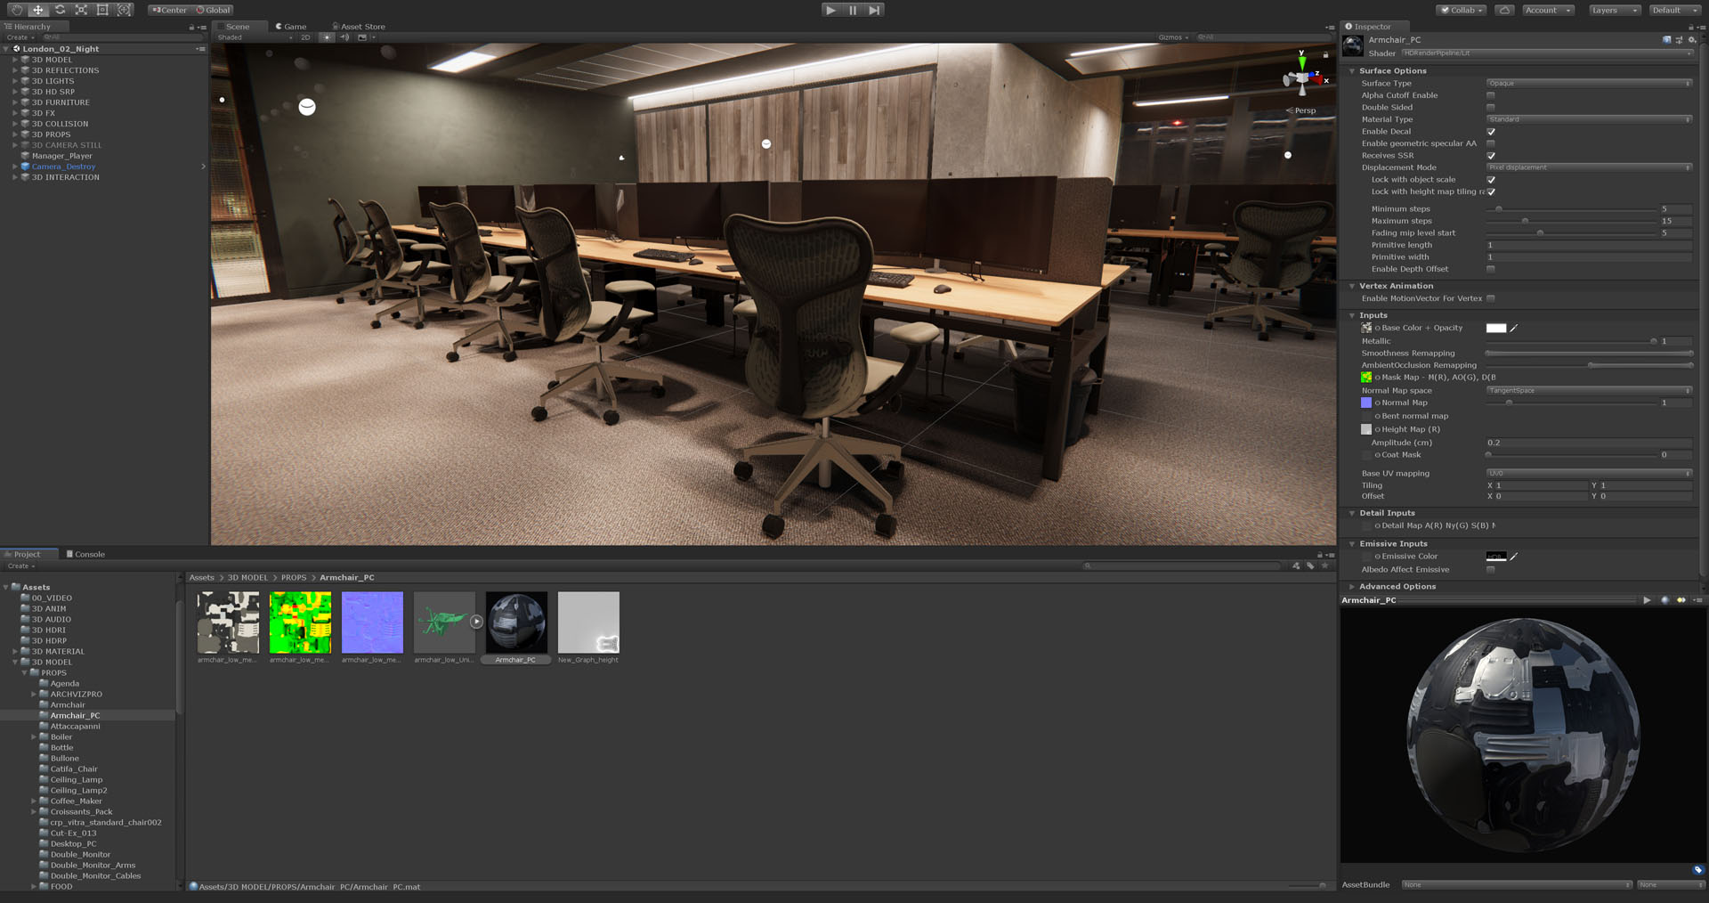The height and width of the screenshot is (903, 1709).
Task: Click the Base Color white swatch
Action: click(x=1496, y=328)
